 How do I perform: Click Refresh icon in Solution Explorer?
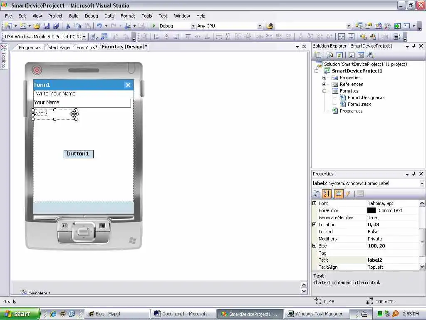(339, 55)
